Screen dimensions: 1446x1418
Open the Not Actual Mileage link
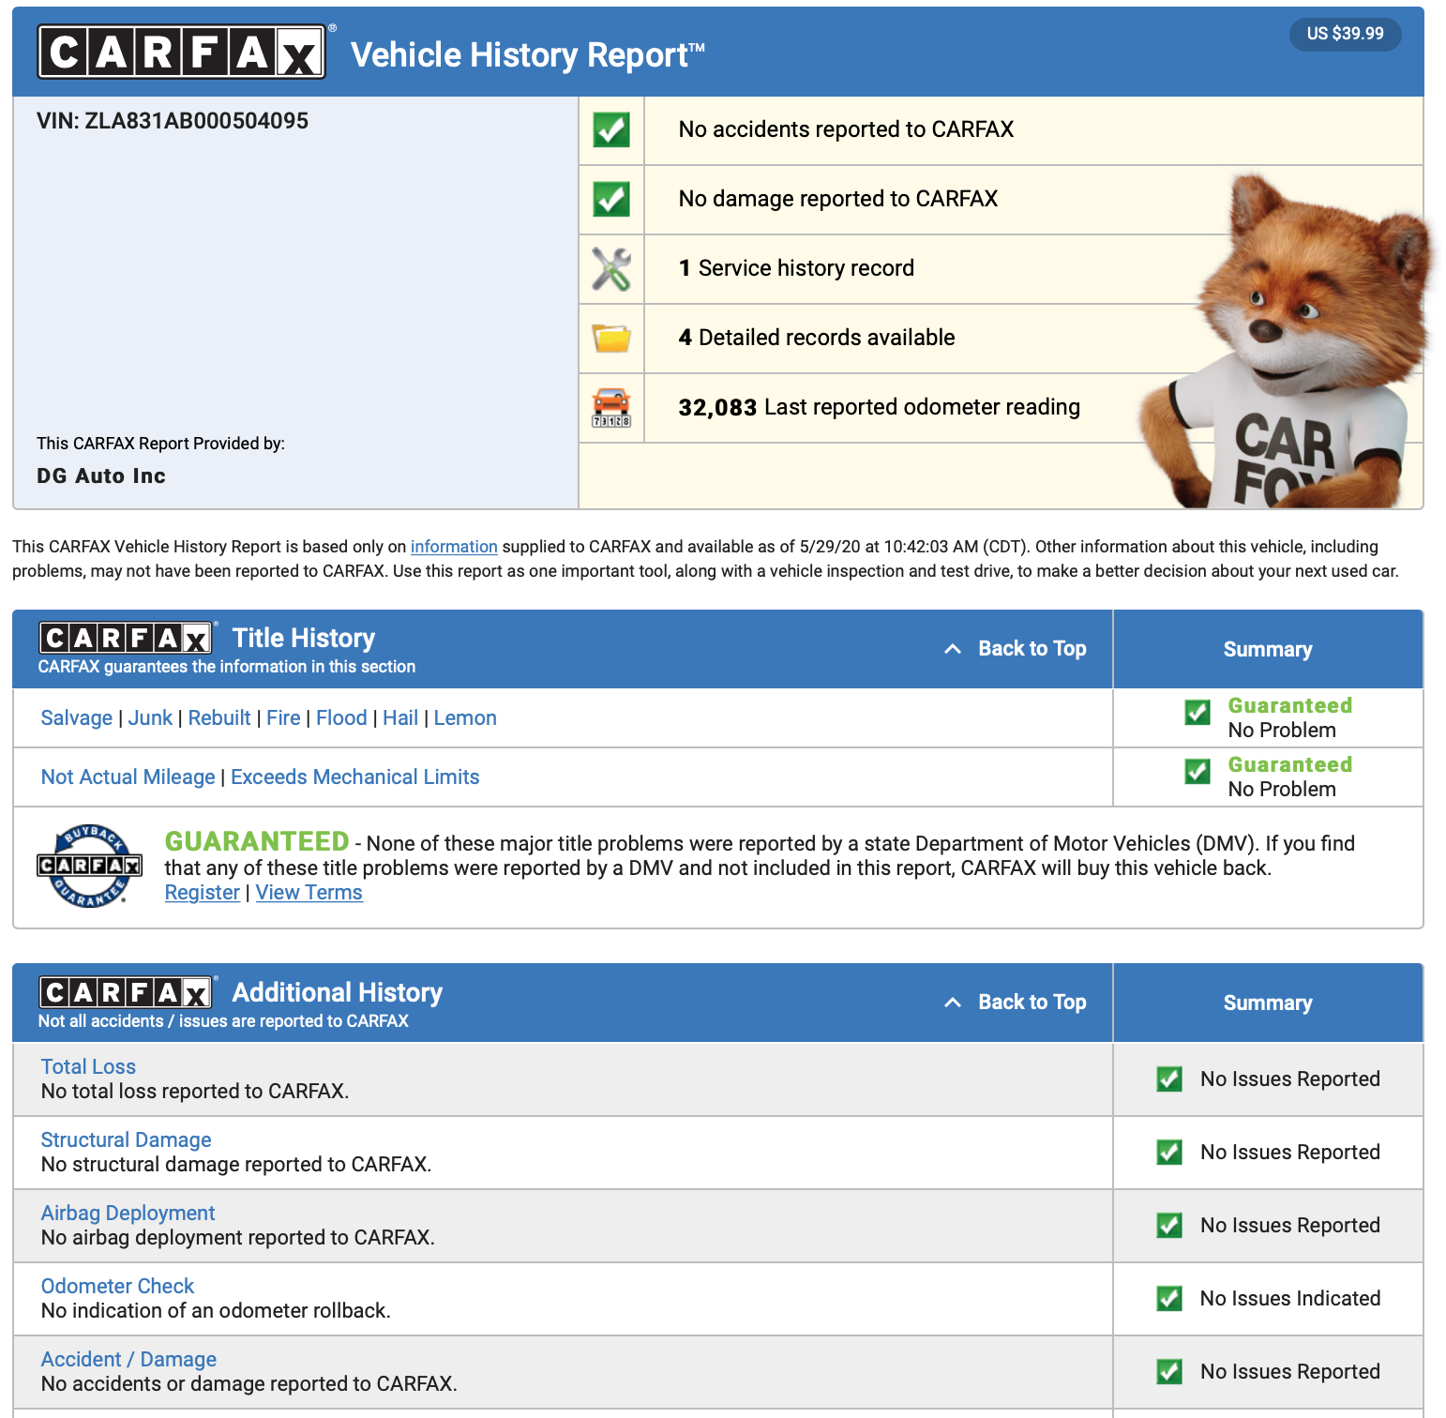point(128,777)
